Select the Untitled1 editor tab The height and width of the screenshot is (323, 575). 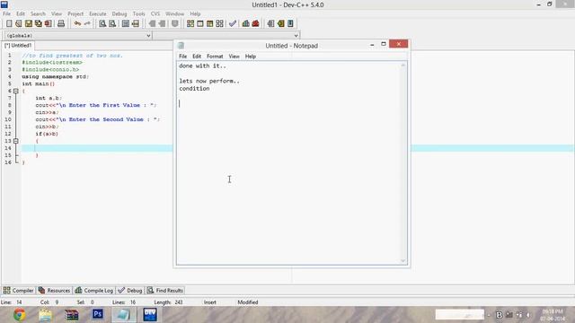pos(18,46)
